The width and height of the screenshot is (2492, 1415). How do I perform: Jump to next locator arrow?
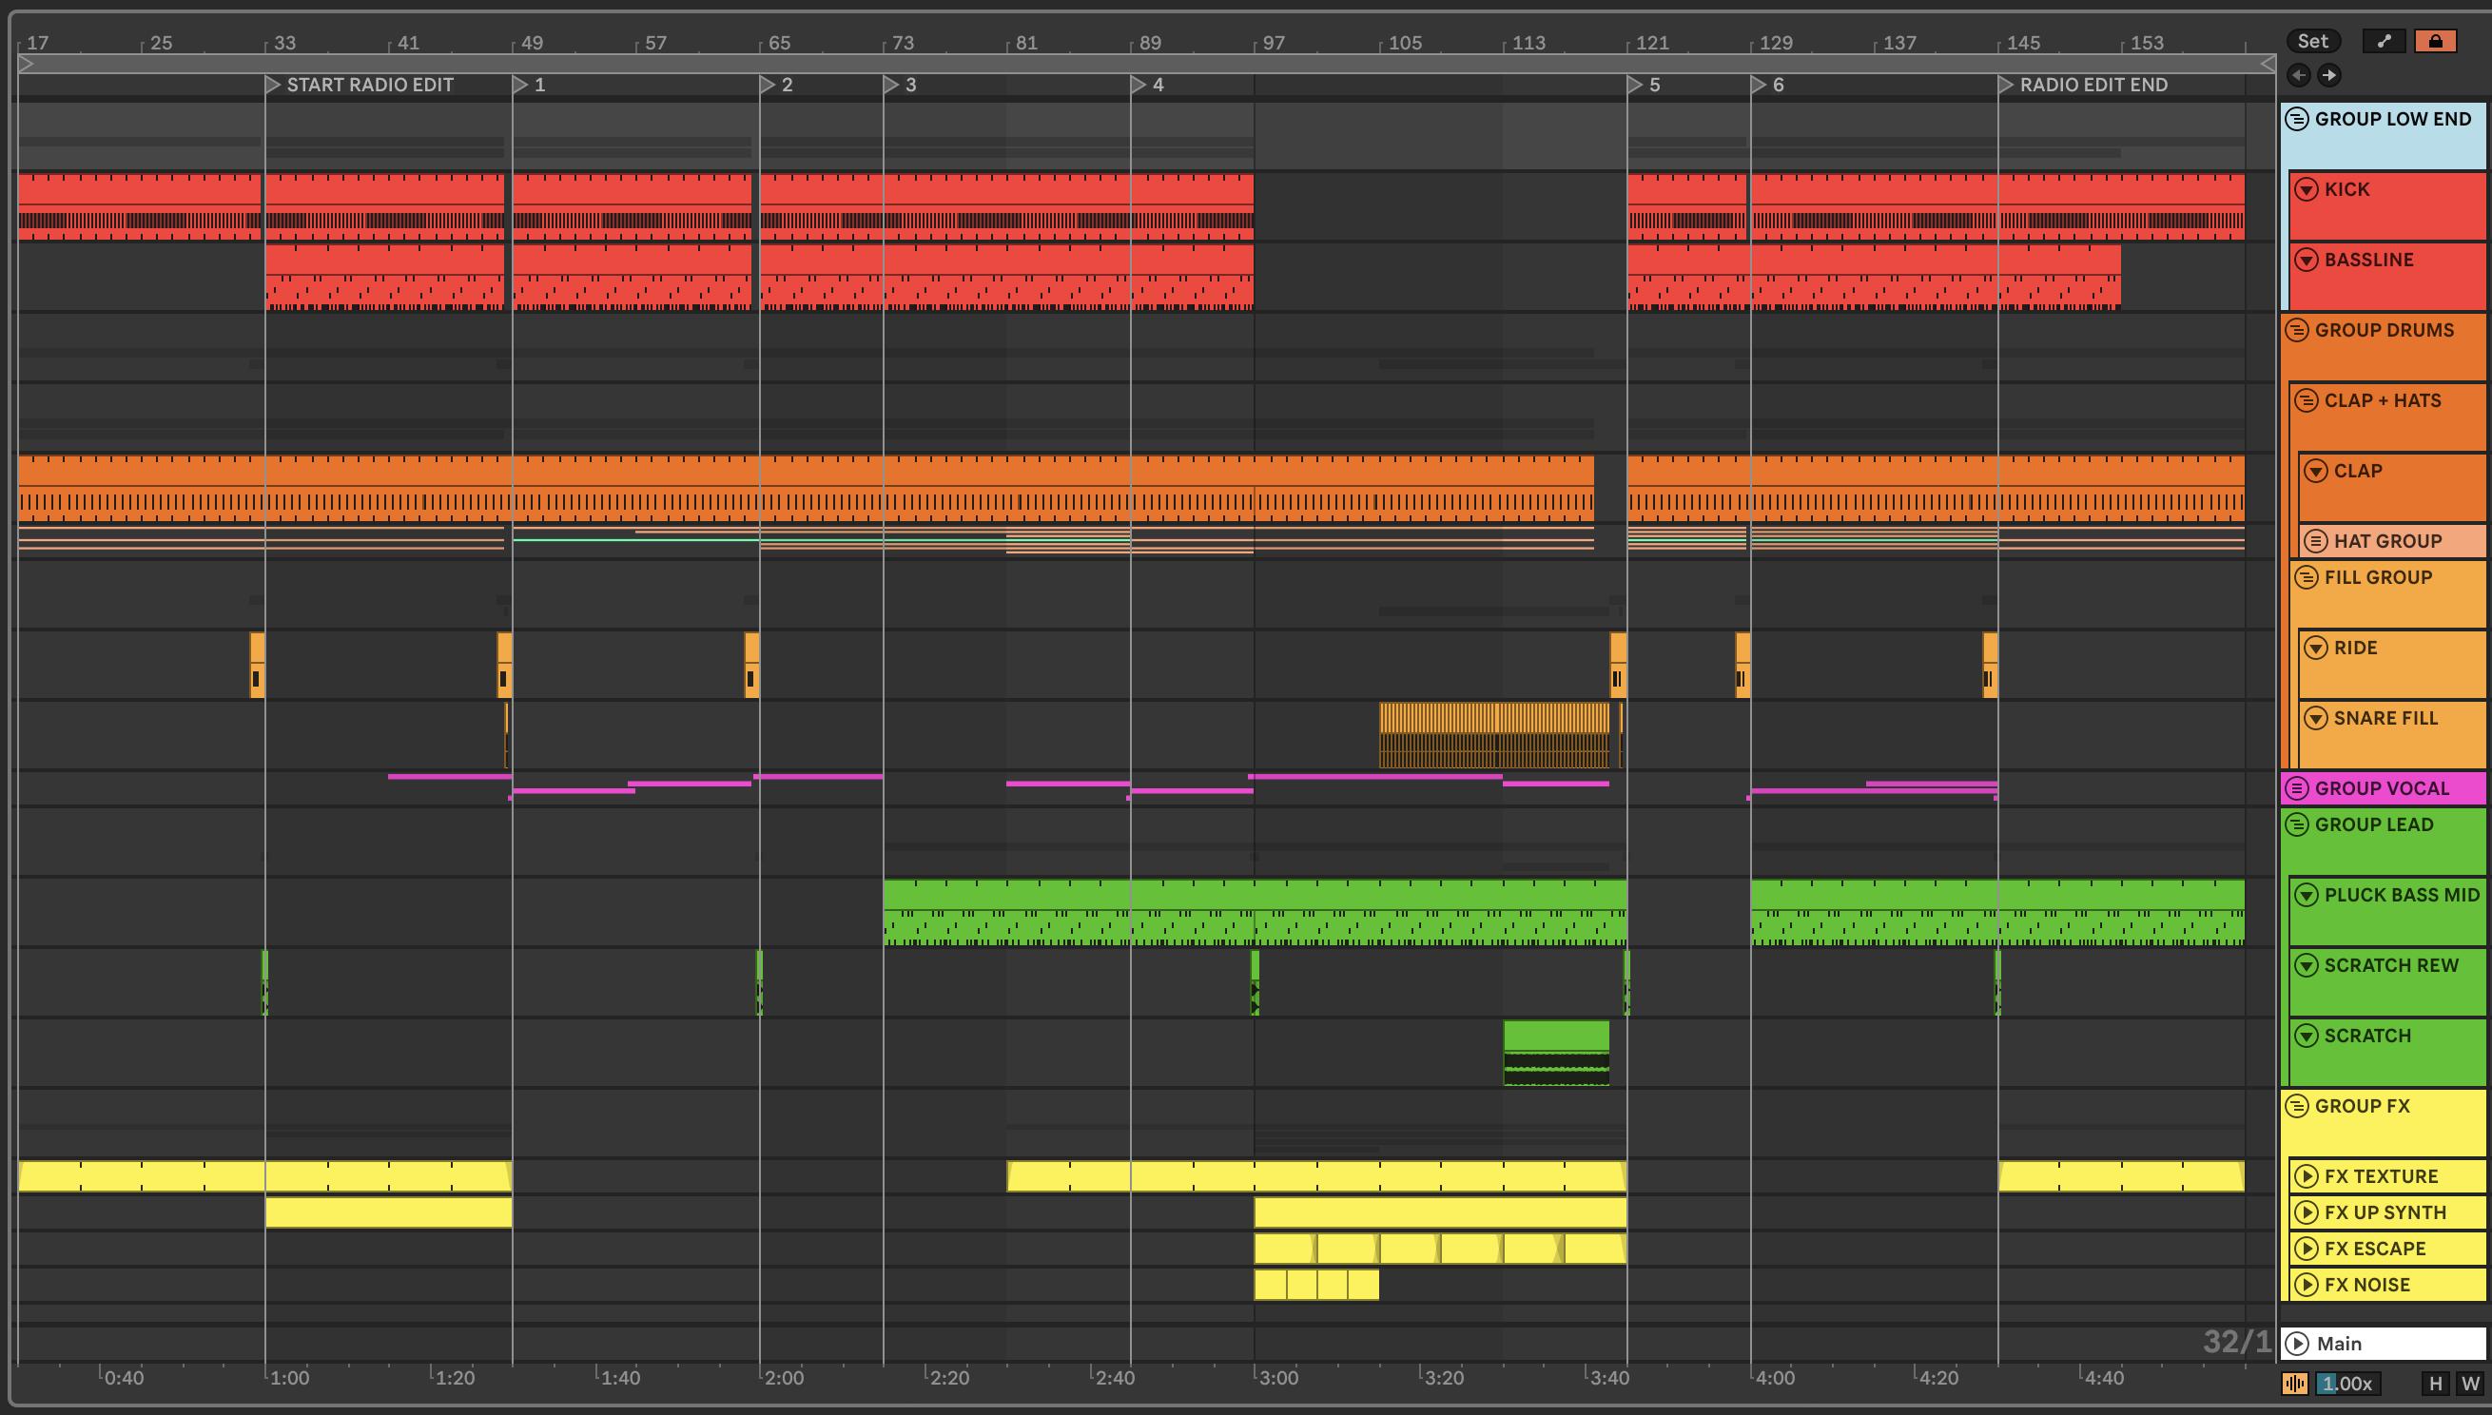[2329, 75]
